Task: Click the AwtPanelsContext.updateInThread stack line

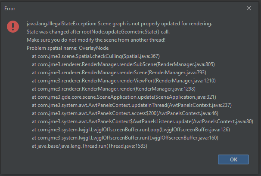Action: (132, 105)
